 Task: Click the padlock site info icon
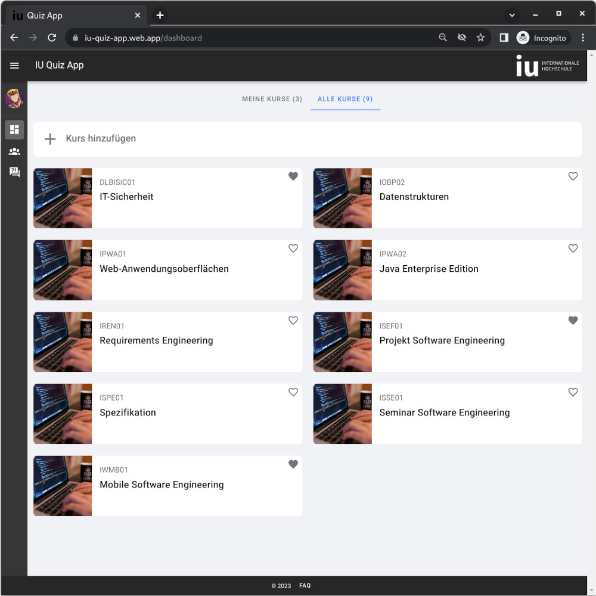point(75,38)
